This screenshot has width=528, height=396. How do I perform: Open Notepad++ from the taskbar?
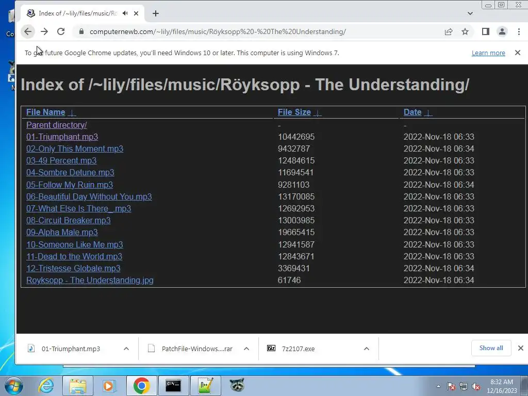coord(205,386)
